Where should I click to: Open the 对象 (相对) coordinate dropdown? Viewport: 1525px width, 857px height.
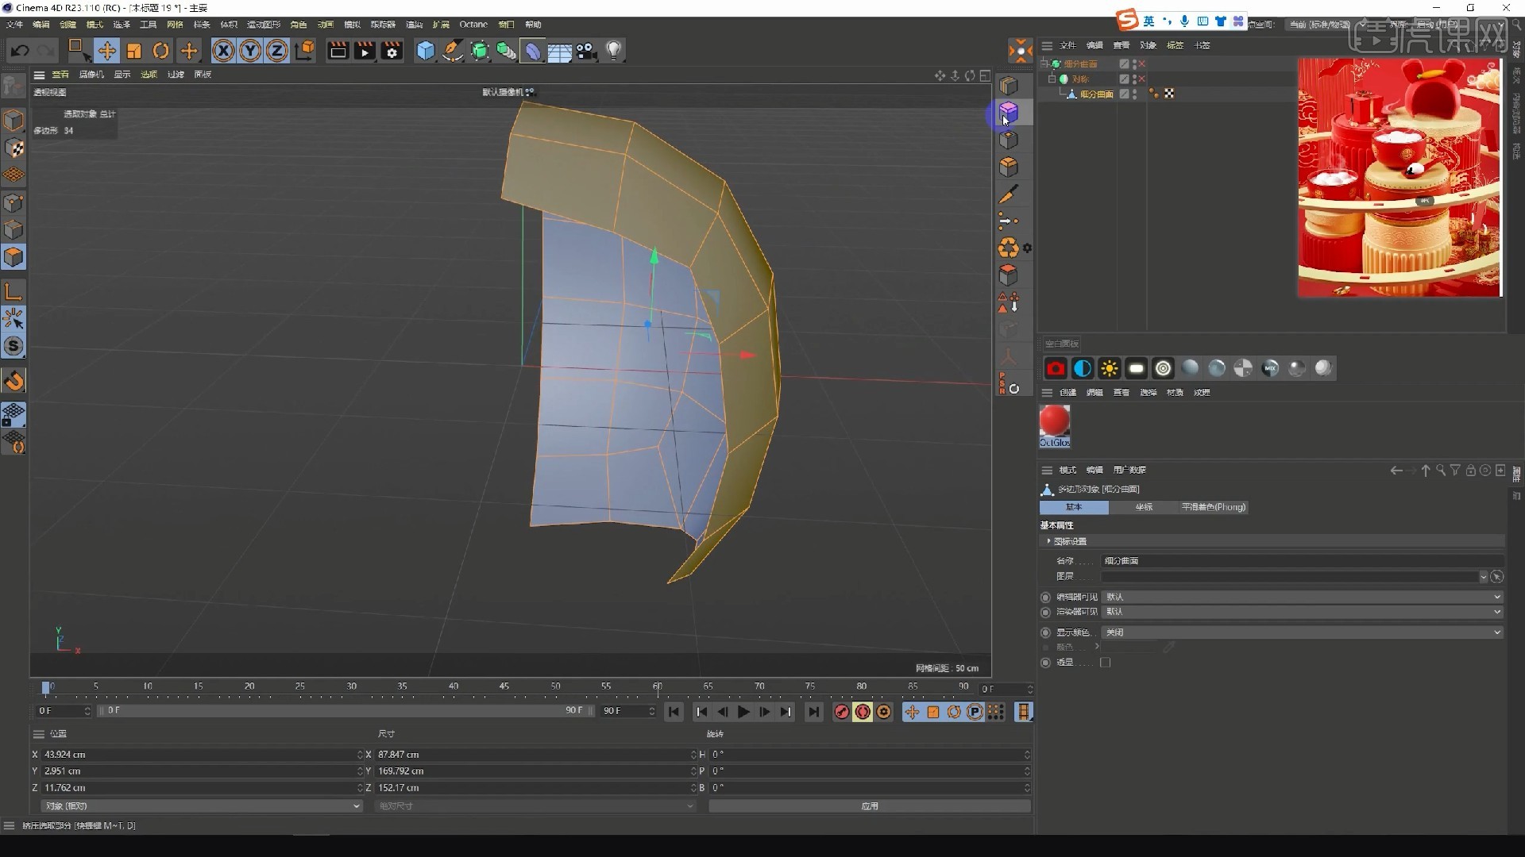click(202, 806)
